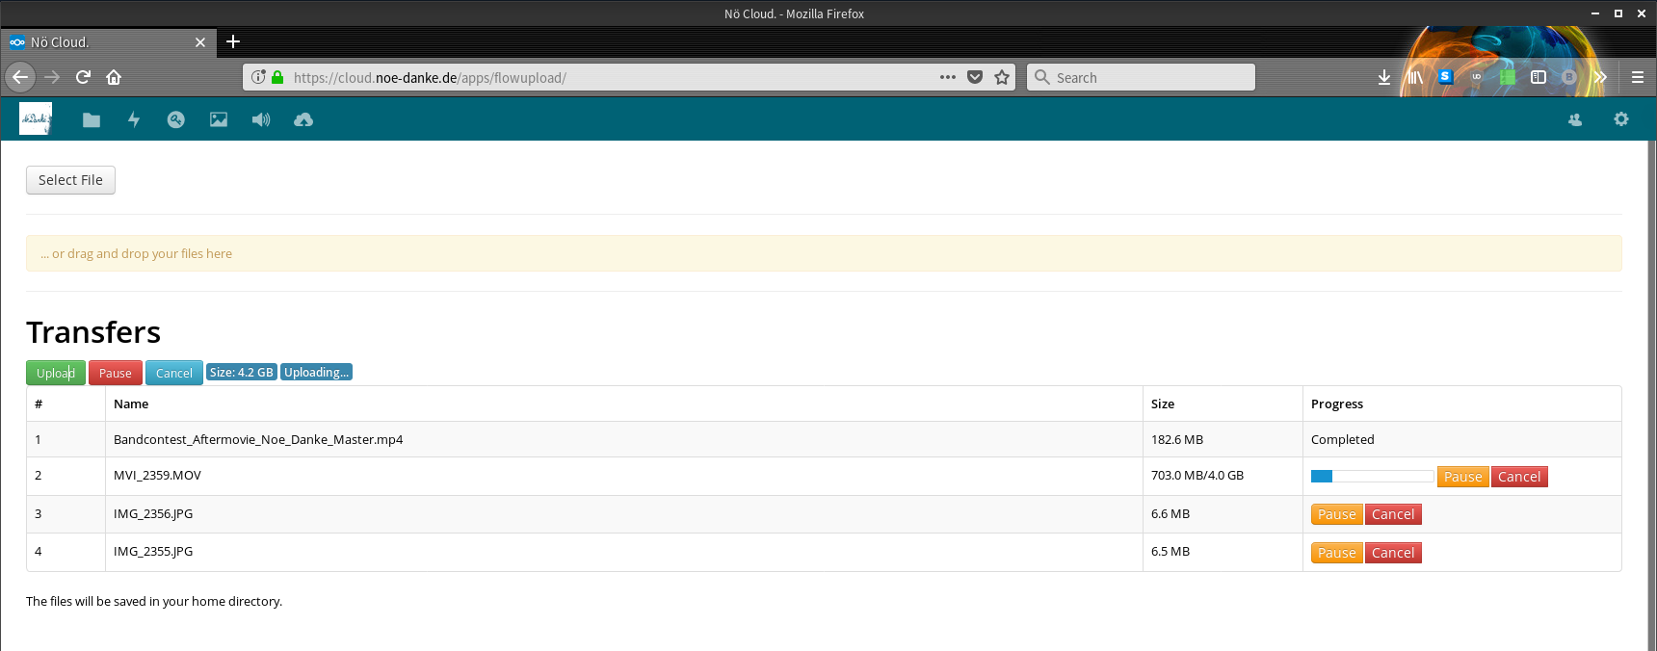Open the page actions three-dot menu
1657x651 pixels.
tap(948, 77)
